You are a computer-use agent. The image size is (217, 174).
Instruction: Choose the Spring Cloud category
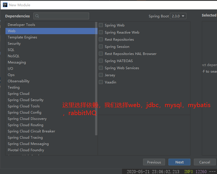coord(50,94)
